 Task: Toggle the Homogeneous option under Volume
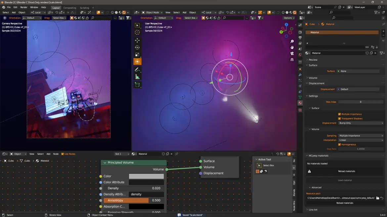pos(339,144)
